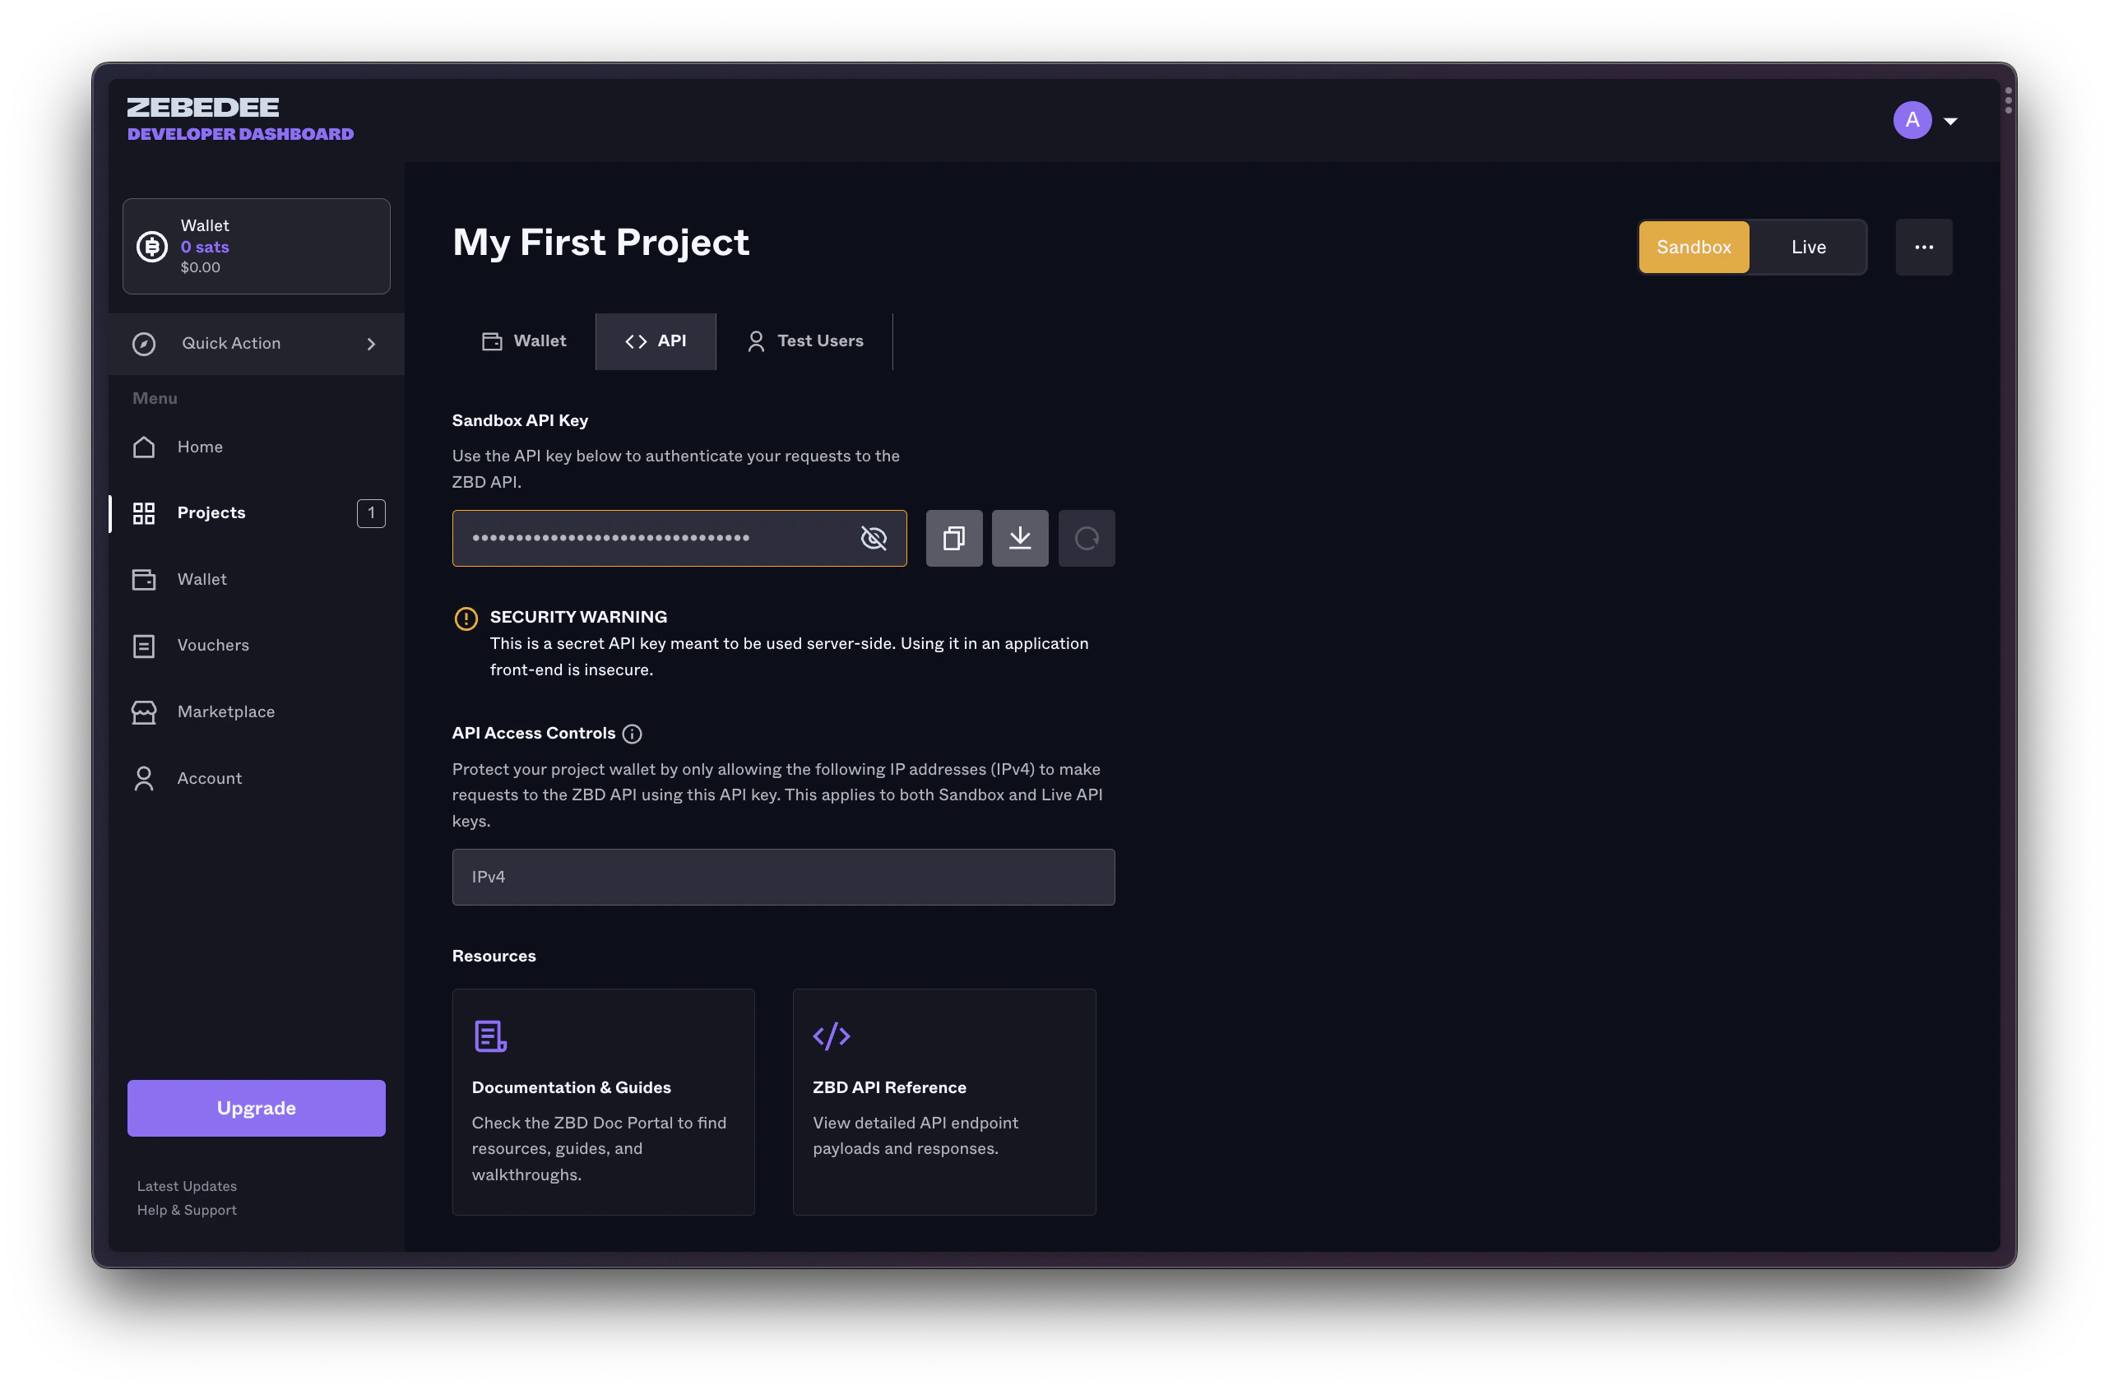The width and height of the screenshot is (2109, 1390).
Task: Copy the Sandbox API key to clipboard
Action: [954, 538]
